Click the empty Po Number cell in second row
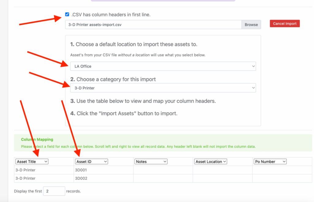The height and width of the screenshot is (202, 314). [282, 178]
